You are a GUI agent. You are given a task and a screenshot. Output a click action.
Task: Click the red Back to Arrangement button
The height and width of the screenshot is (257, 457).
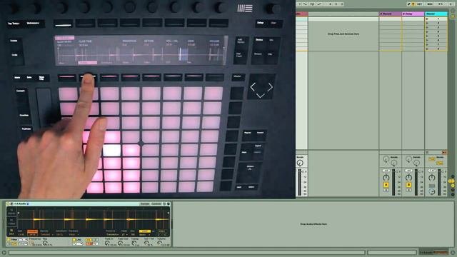(x=444, y=152)
